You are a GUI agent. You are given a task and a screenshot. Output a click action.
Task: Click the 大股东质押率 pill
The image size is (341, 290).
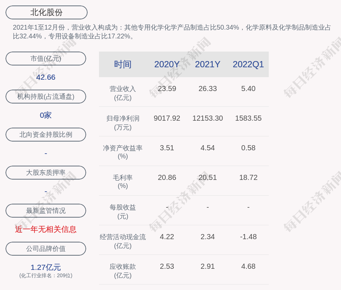(x=46, y=173)
